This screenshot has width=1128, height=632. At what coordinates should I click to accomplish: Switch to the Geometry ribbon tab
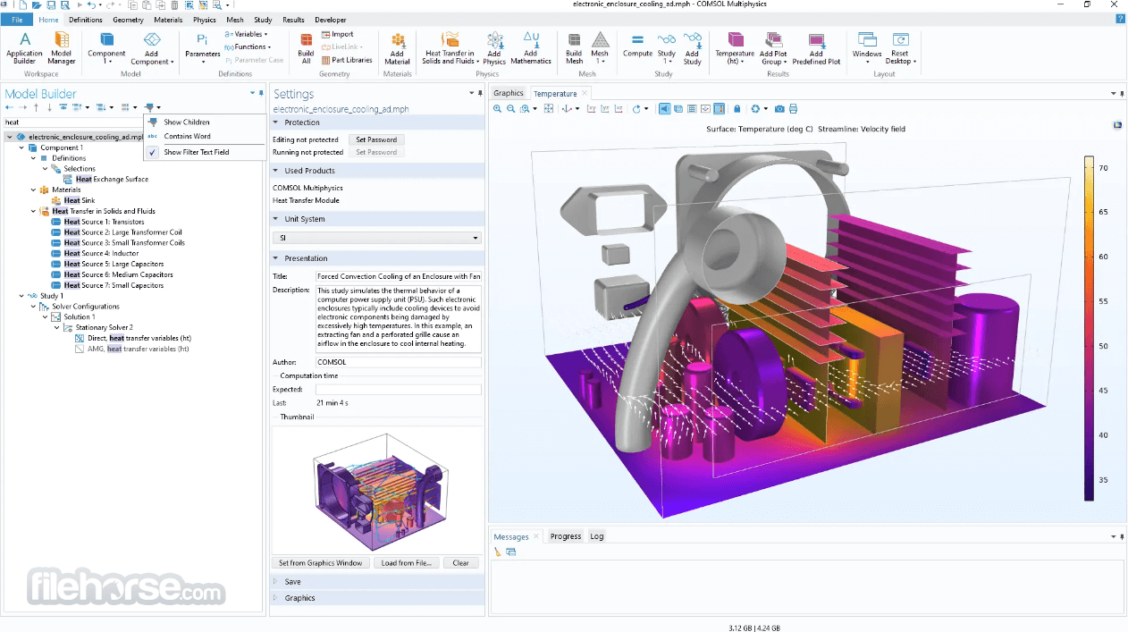click(x=128, y=20)
